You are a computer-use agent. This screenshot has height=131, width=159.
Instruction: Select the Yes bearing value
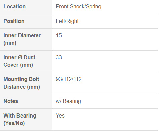pyautogui.click(x=60, y=116)
